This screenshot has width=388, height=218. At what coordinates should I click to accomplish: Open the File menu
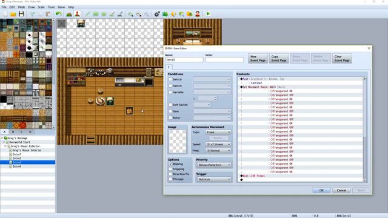coord(4,7)
